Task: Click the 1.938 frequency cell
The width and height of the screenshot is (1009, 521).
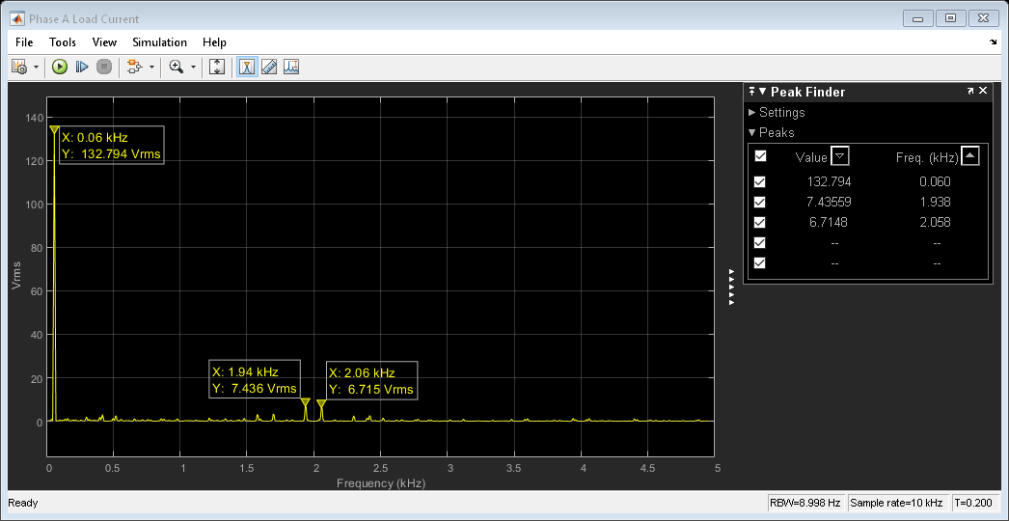Action: (x=935, y=203)
